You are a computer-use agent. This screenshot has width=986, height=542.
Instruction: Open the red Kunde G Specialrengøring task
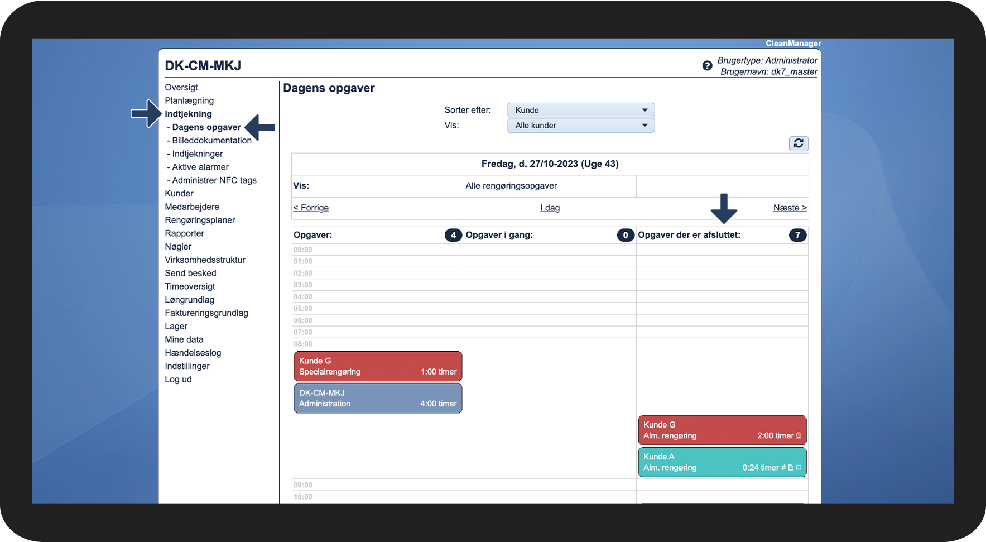coord(378,366)
